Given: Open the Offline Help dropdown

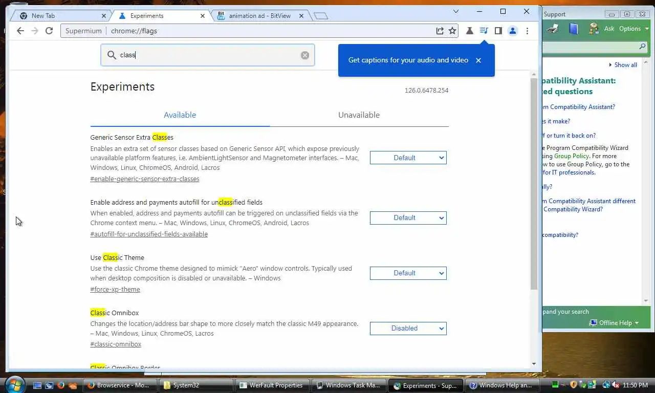Looking at the screenshot, I should pyautogui.click(x=614, y=323).
